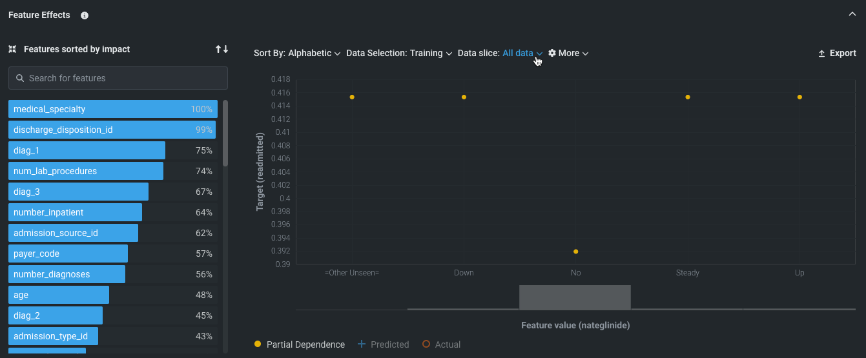Toggle feature sort order arrows
This screenshot has height=358, width=866.
tap(222, 49)
